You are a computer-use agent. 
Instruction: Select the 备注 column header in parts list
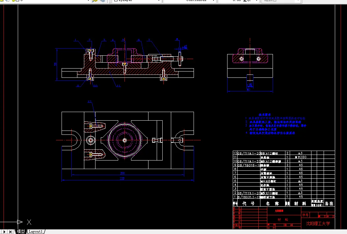click(329, 203)
